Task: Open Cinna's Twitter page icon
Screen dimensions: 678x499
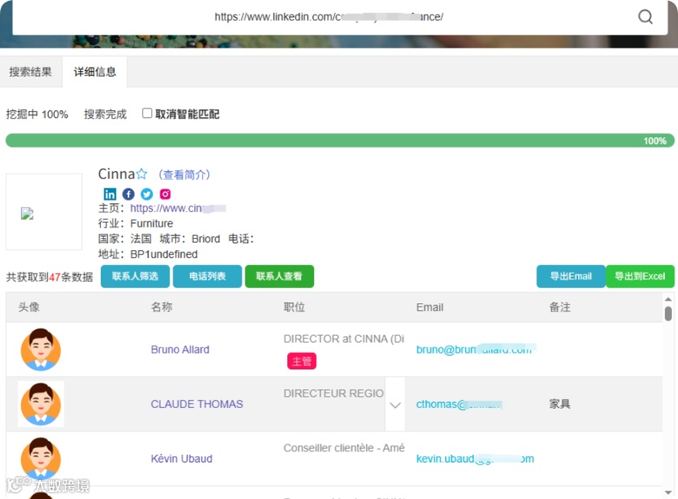Action: 147,194
